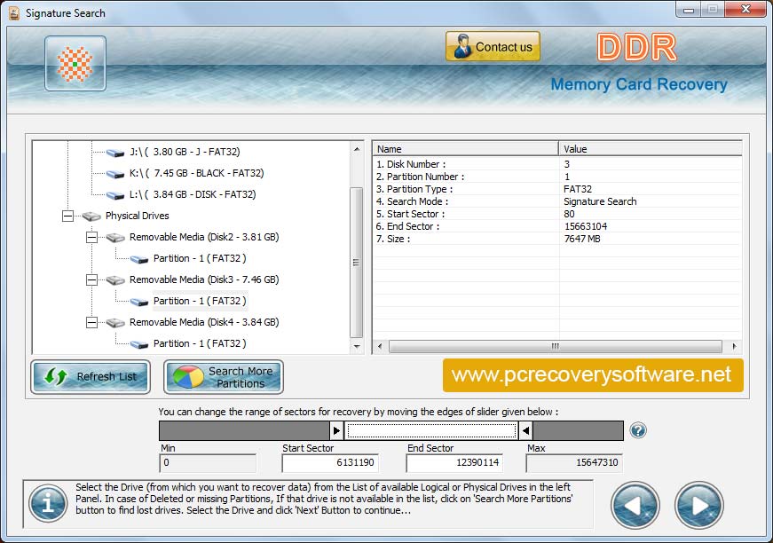
Task: Proceed with the right arrow Next button
Action: [699, 505]
